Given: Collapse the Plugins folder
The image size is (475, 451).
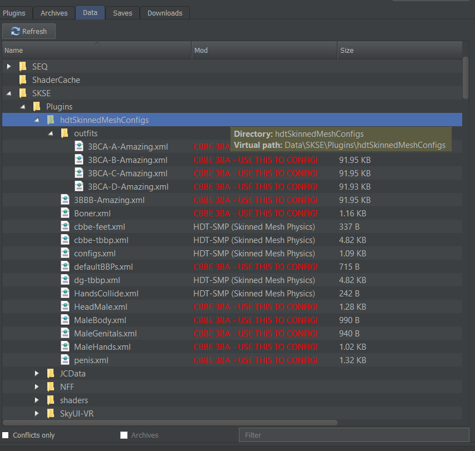Looking at the screenshot, I should tap(23, 106).
